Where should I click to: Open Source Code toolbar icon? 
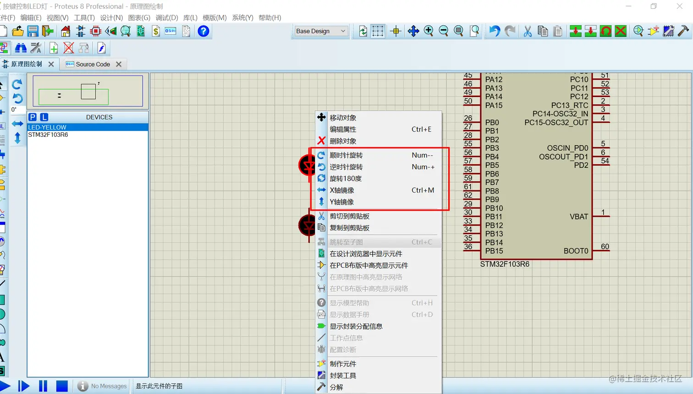point(170,31)
